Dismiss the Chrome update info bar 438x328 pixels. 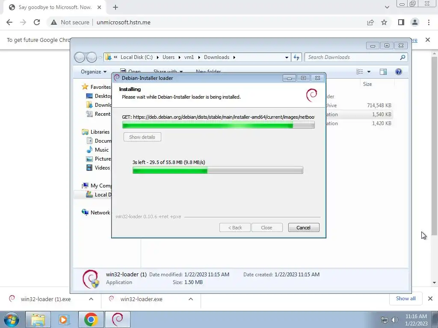[428, 40]
